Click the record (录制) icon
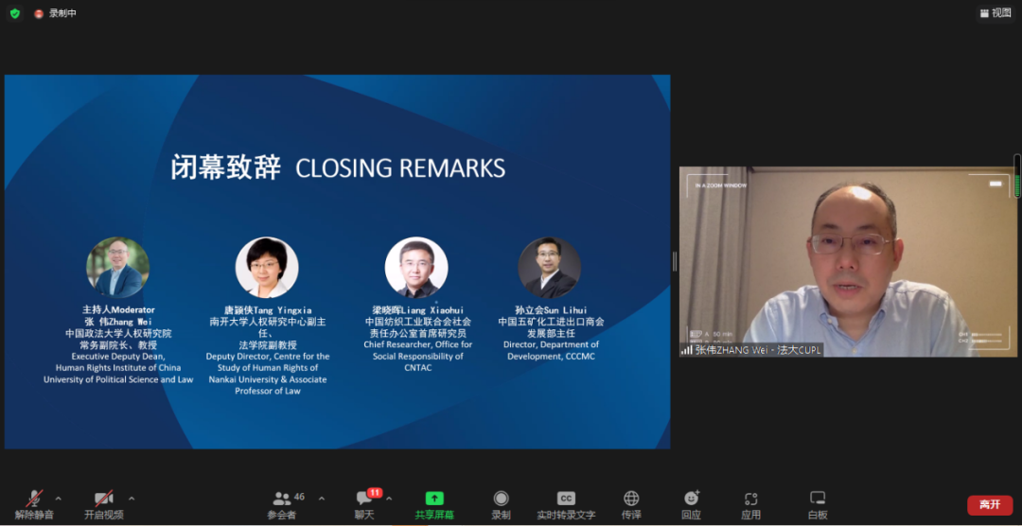The width and height of the screenshot is (1022, 526). point(501,499)
